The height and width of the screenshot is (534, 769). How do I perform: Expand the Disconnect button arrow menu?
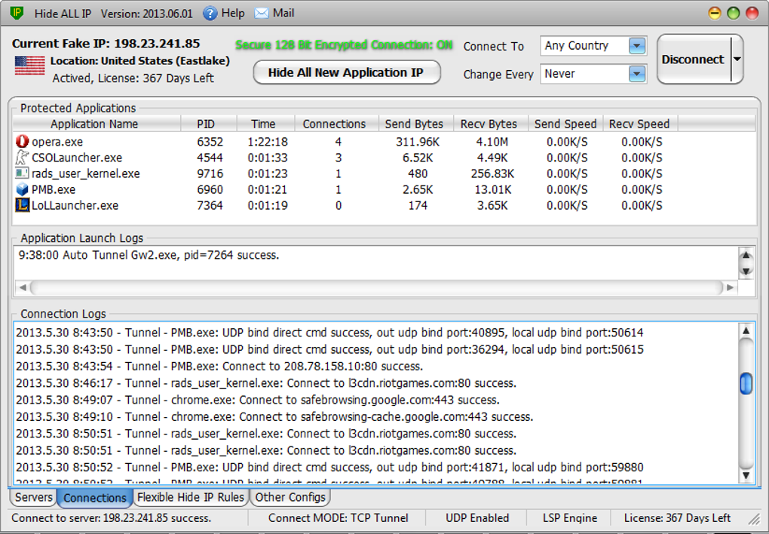pos(737,59)
